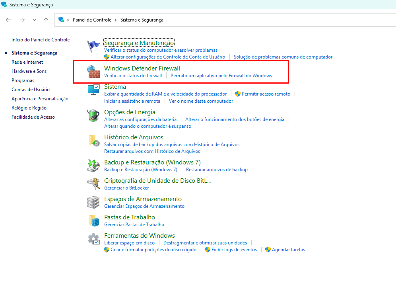Open Relógio e Região category
The width and height of the screenshot is (396, 299).
(x=29, y=108)
